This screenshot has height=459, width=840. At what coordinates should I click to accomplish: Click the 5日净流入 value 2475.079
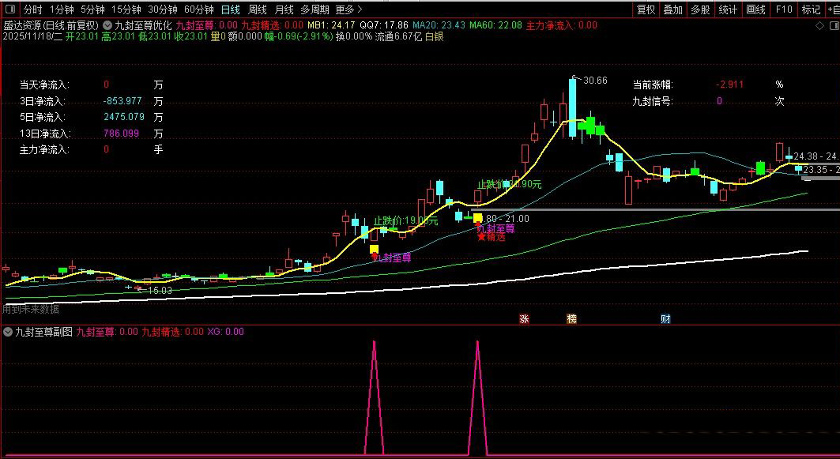click(124, 117)
